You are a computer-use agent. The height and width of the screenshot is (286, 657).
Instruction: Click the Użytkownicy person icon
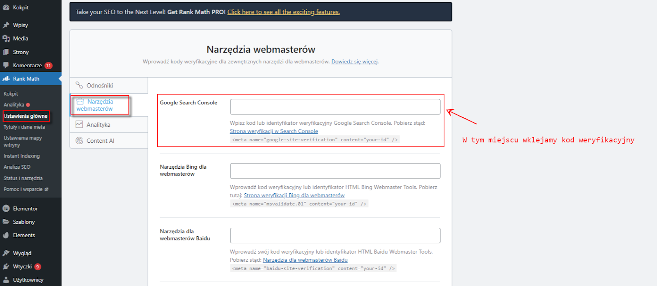point(6,280)
